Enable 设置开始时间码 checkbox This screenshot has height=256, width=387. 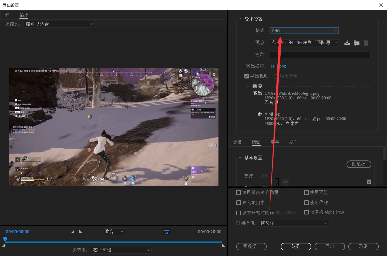click(239, 213)
